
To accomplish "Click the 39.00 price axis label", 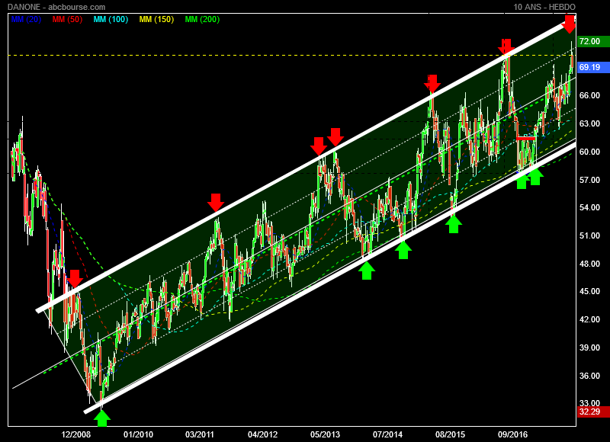I will pos(589,348).
